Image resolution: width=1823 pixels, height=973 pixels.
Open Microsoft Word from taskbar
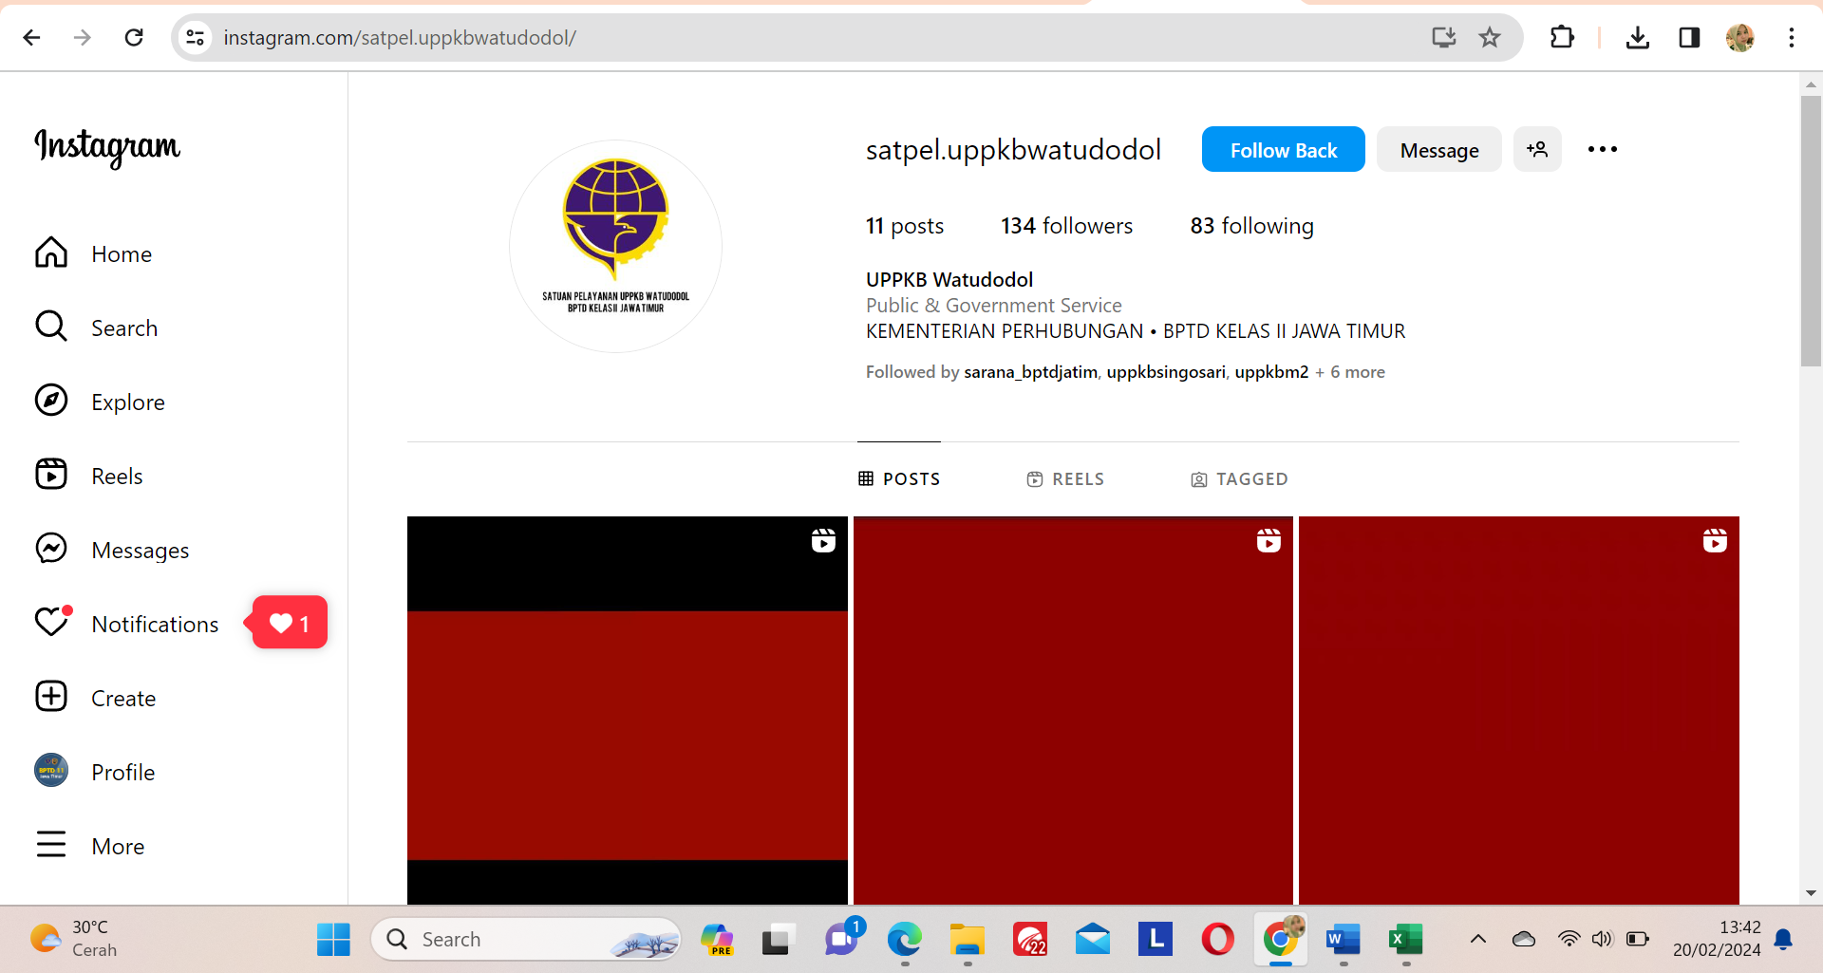tap(1343, 940)
